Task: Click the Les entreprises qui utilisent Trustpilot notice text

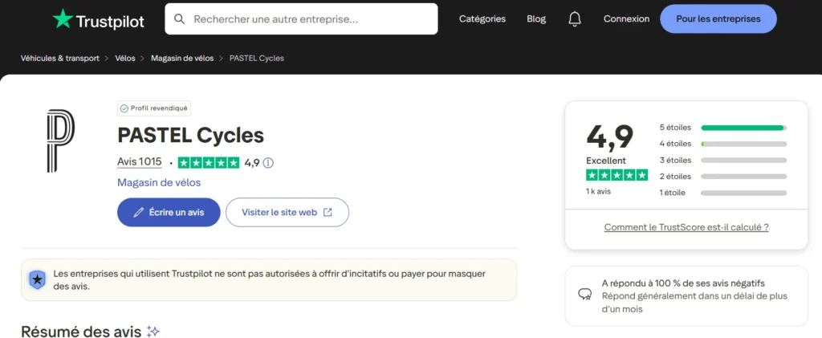Action: [270, 280]
